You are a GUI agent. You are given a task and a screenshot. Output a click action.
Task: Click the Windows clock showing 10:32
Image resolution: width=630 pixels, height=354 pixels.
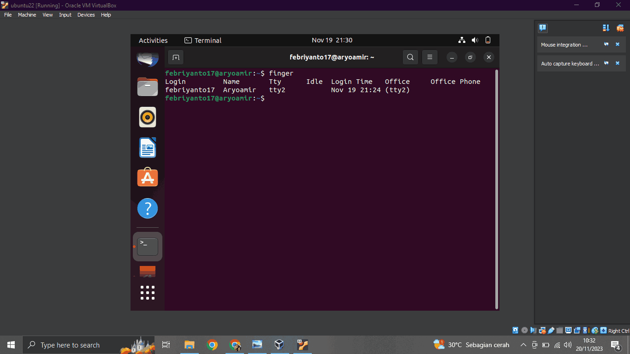click(589, 345)
